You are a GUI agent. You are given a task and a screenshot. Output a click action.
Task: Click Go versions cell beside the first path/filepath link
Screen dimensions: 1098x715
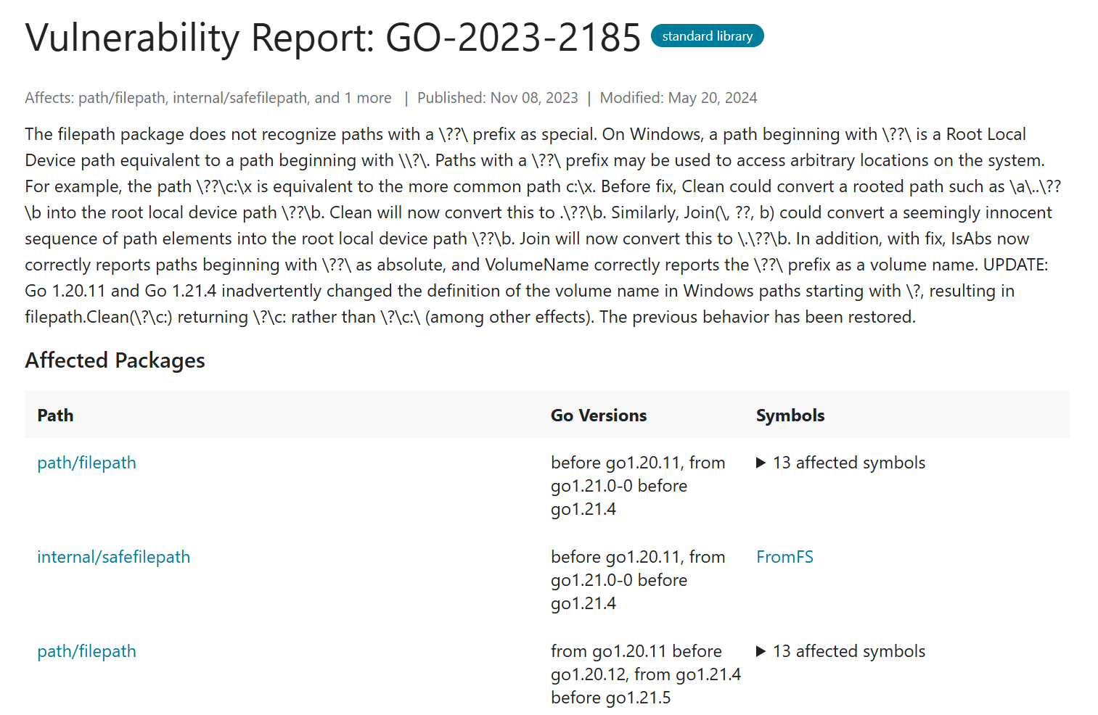coord(637,486)
